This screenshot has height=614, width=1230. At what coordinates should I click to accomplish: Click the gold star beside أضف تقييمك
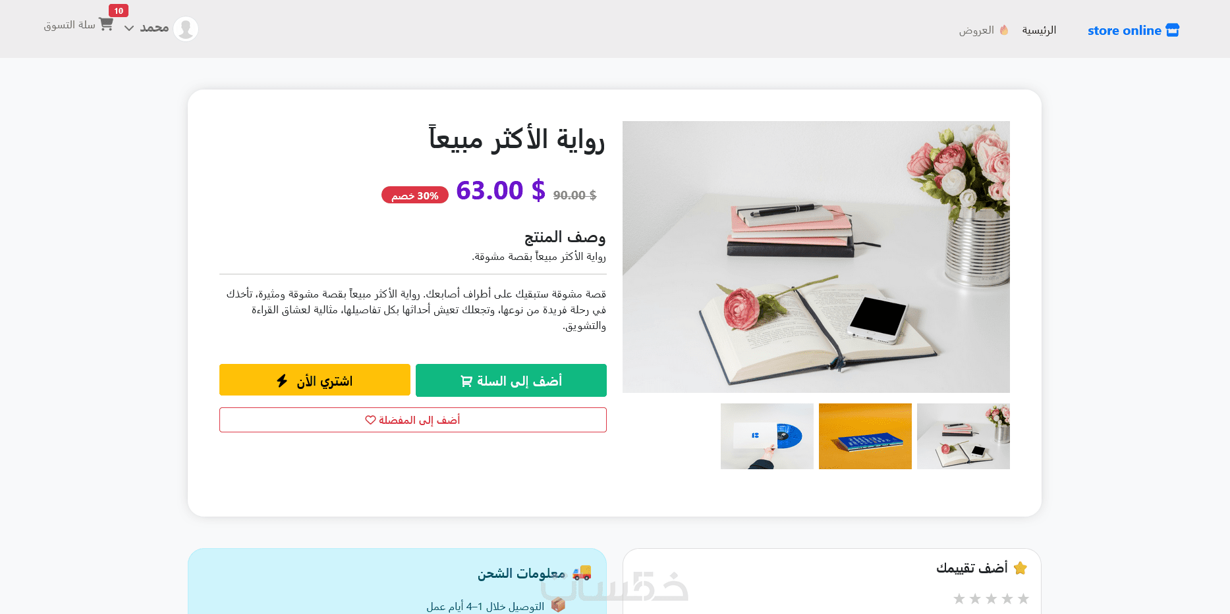click(x=1020, y=568)
